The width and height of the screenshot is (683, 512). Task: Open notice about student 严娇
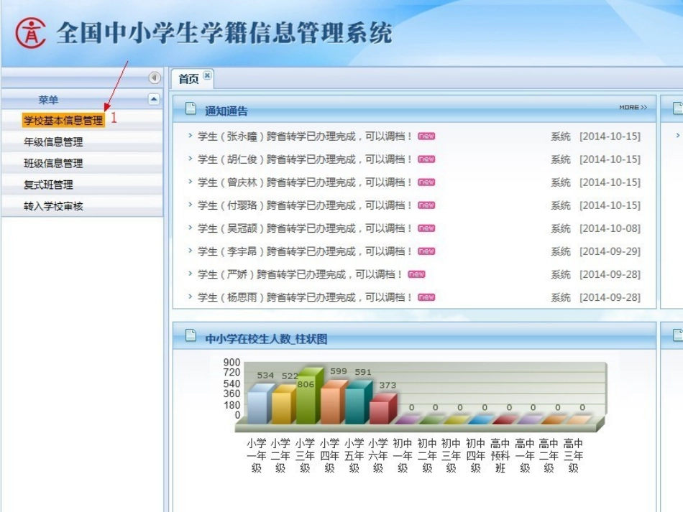pos(300,274)
